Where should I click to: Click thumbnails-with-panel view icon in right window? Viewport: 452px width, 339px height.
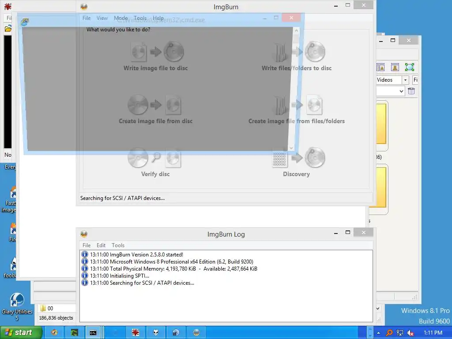pos(380,67)
